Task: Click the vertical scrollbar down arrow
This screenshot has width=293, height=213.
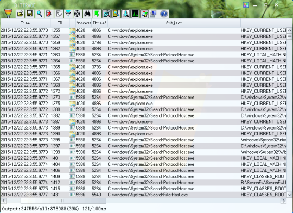Action: click(290, 195)
